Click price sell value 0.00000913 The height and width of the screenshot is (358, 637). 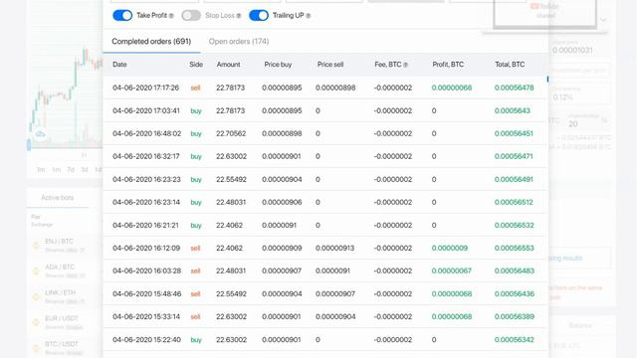pyautogui.click(x=334, y=248)
